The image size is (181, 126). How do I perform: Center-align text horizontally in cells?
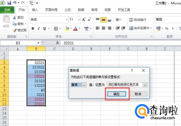(104, 28)
